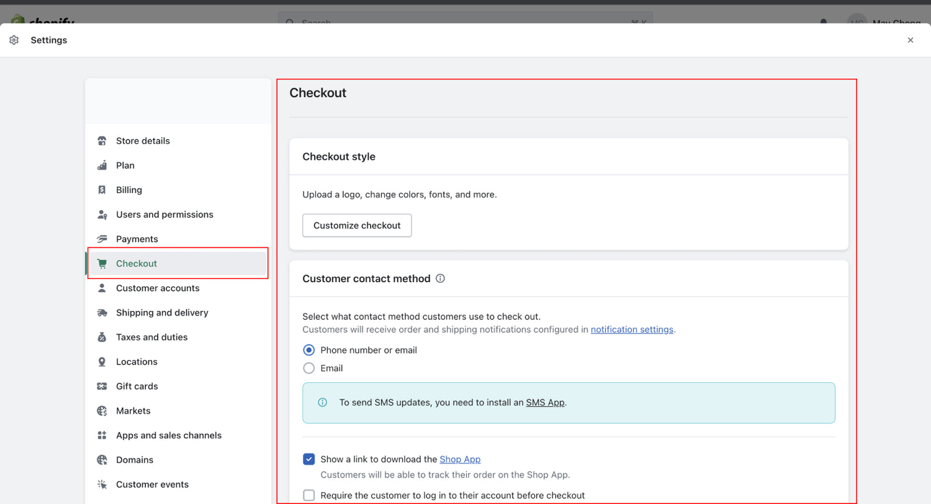Select the Phone number or email option
Viewport: 931px width, 504px height.
tap(308, 350)
